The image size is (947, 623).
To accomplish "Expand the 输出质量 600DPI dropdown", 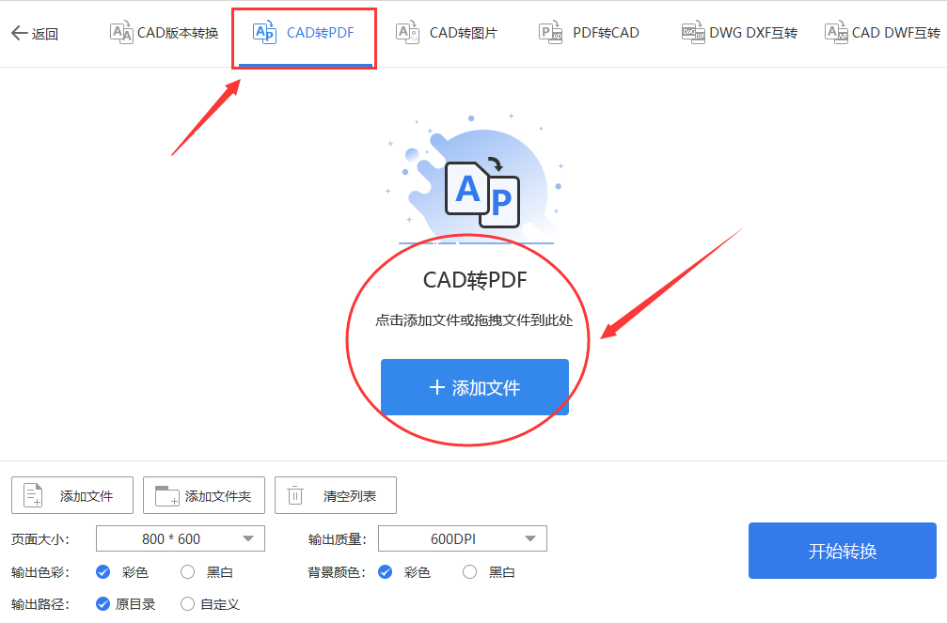I will click(x=463, y=538).
